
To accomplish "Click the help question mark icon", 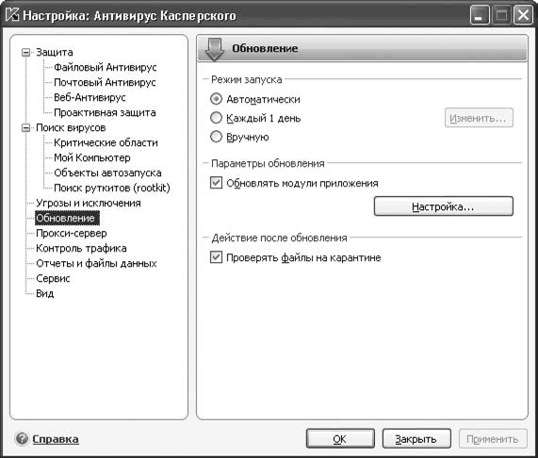I will tap(22, 439).
